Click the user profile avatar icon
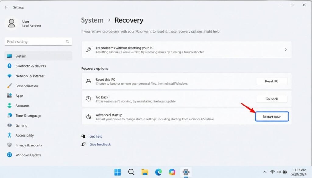Screen dimensions: 312x178 12,23
